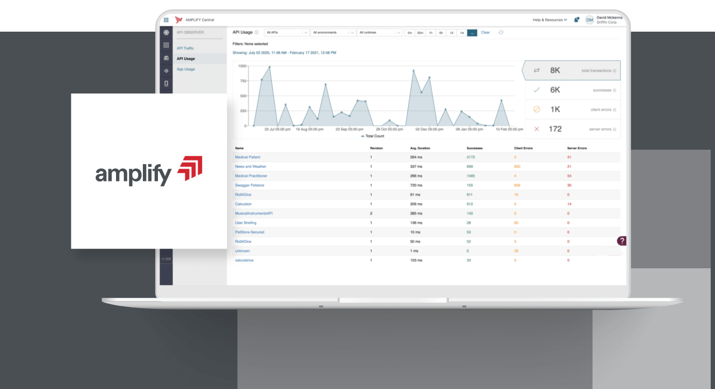Open the MusicalInstrumentsAPI link

[x=254, y=214]
